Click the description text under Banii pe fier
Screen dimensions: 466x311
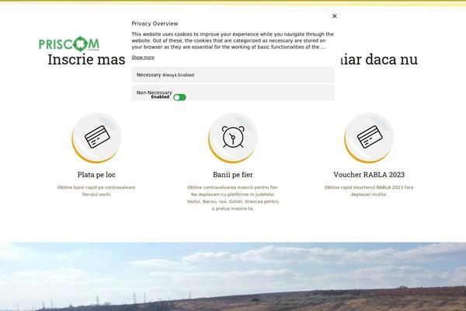point(232,197)
